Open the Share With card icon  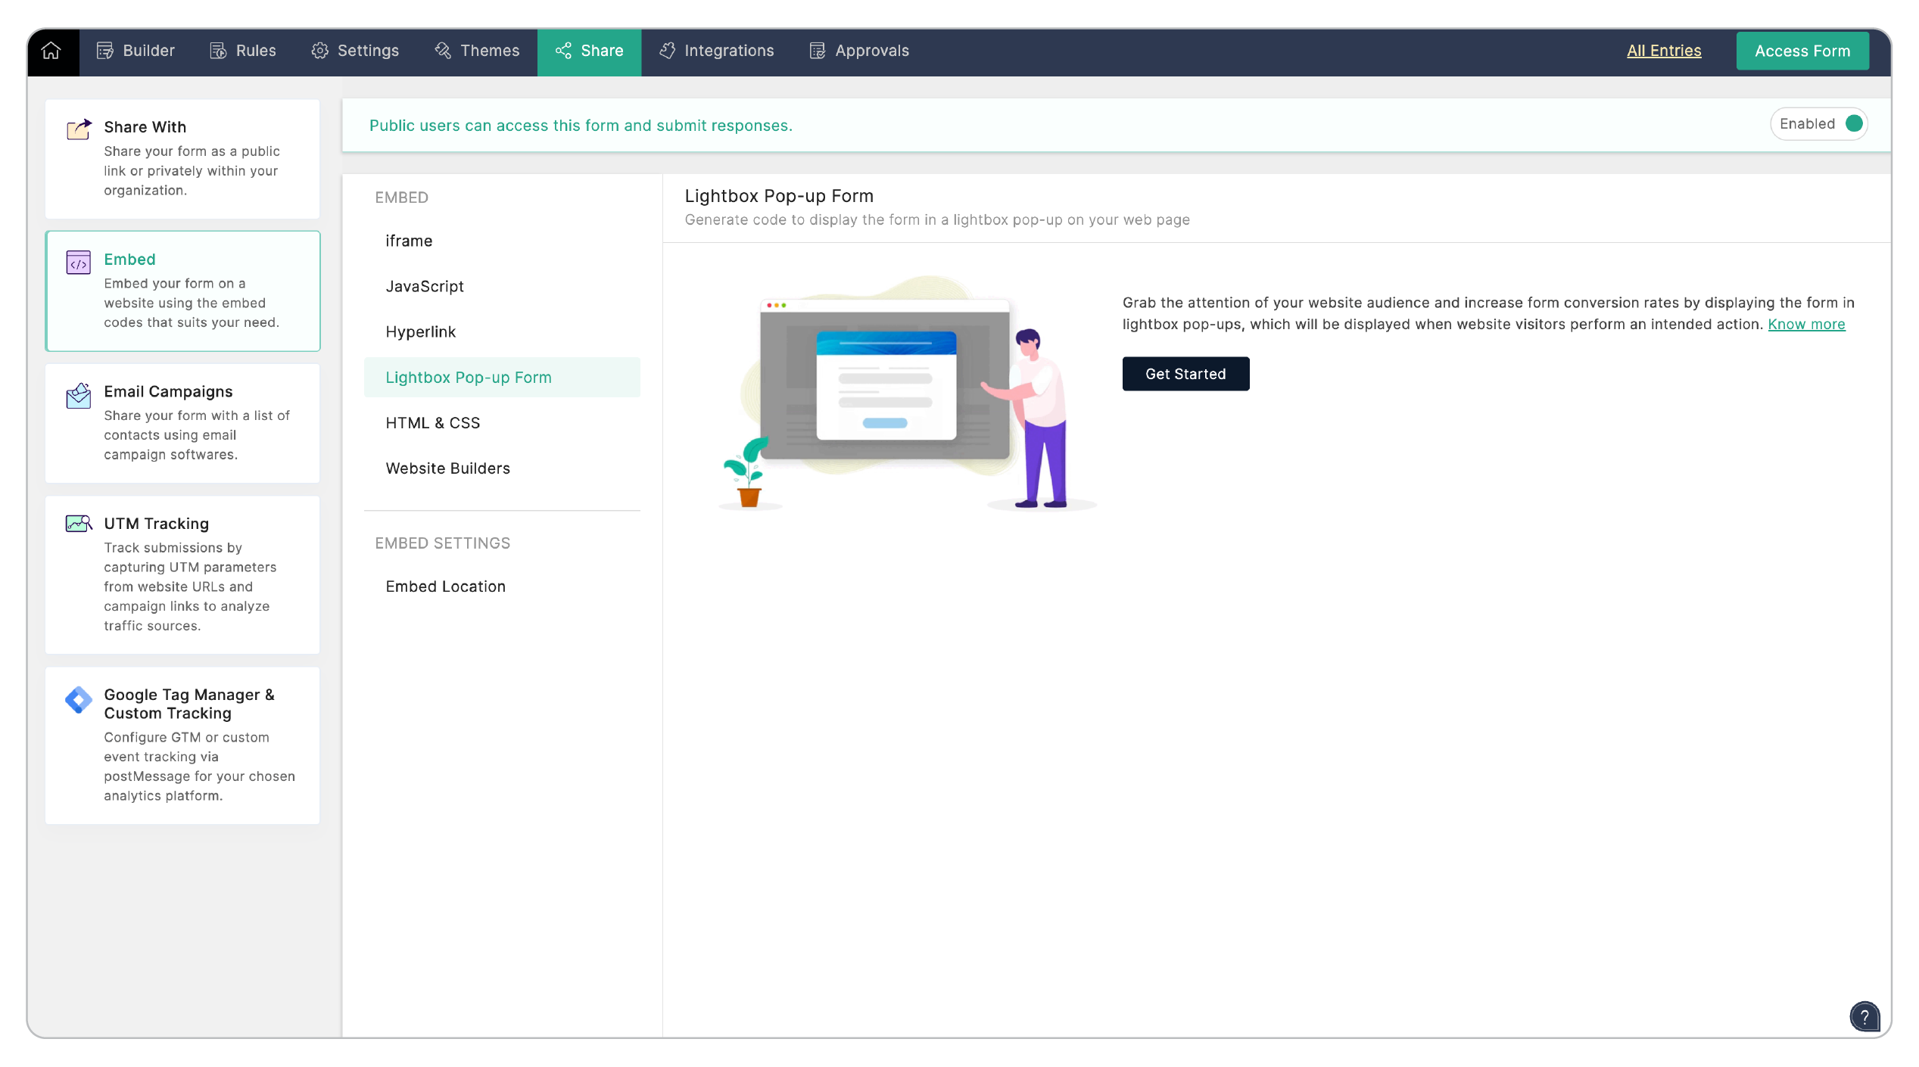(x=79, y=129)
